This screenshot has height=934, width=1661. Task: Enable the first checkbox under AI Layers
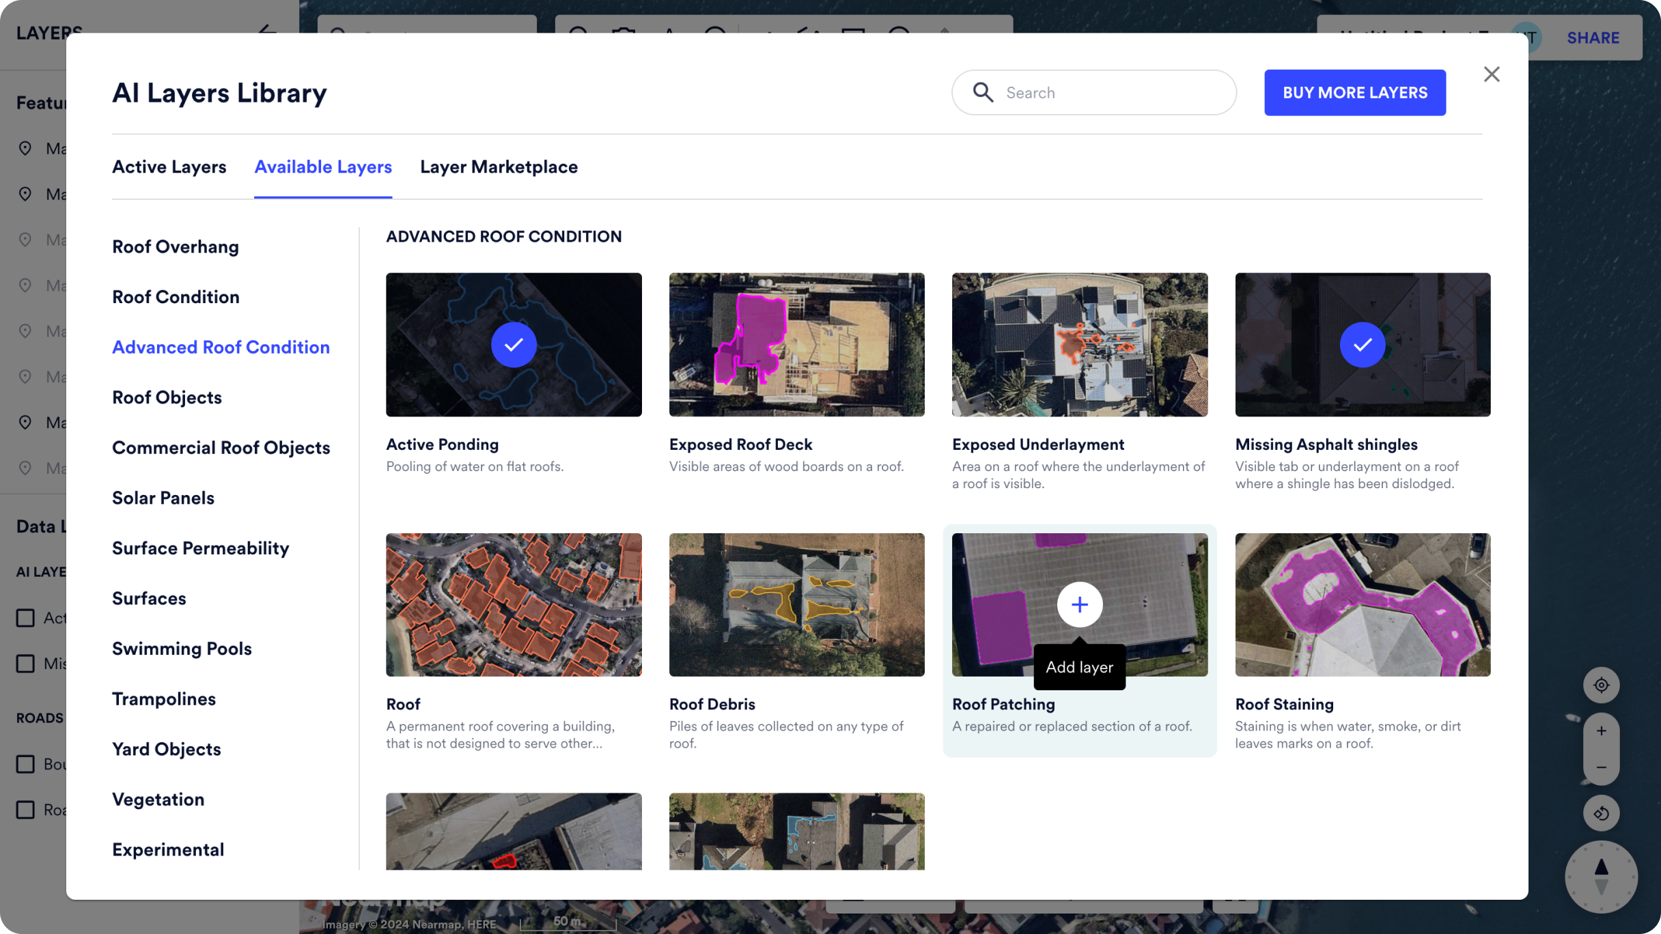(x=25, y=617)
